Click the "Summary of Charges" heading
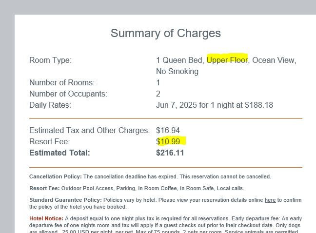 pos(165,33)
